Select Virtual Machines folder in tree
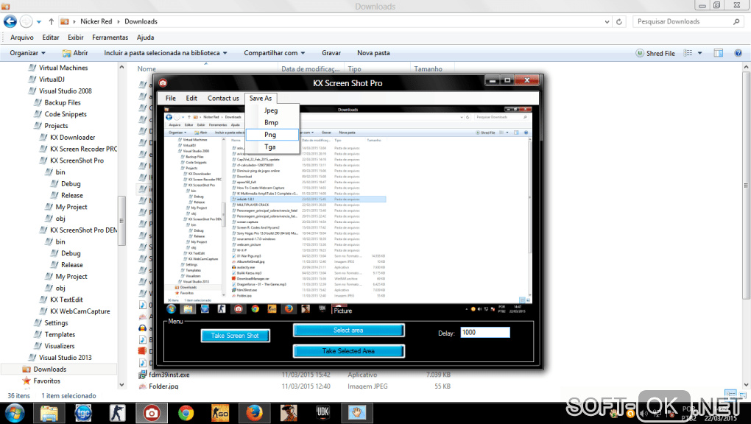 coord(58,68)
